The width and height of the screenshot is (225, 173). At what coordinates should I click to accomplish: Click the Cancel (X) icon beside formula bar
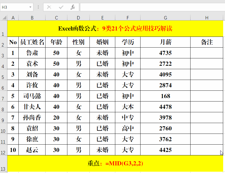49,7
